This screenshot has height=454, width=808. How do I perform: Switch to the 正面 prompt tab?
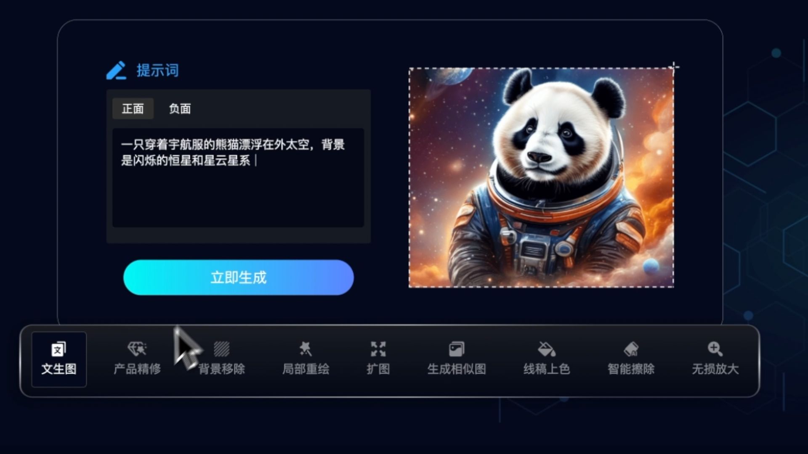pyautogui.click(x=133, y=109)
